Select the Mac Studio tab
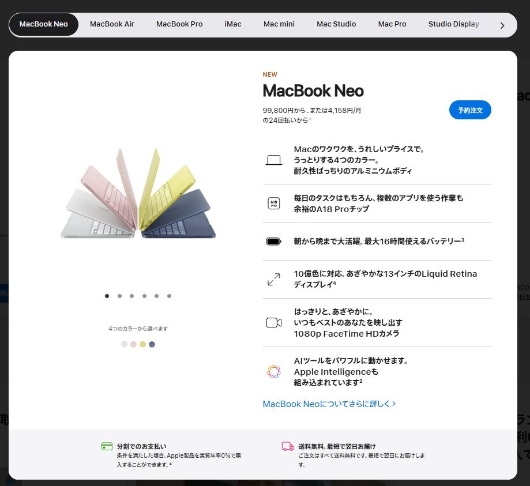 [336, 24]
